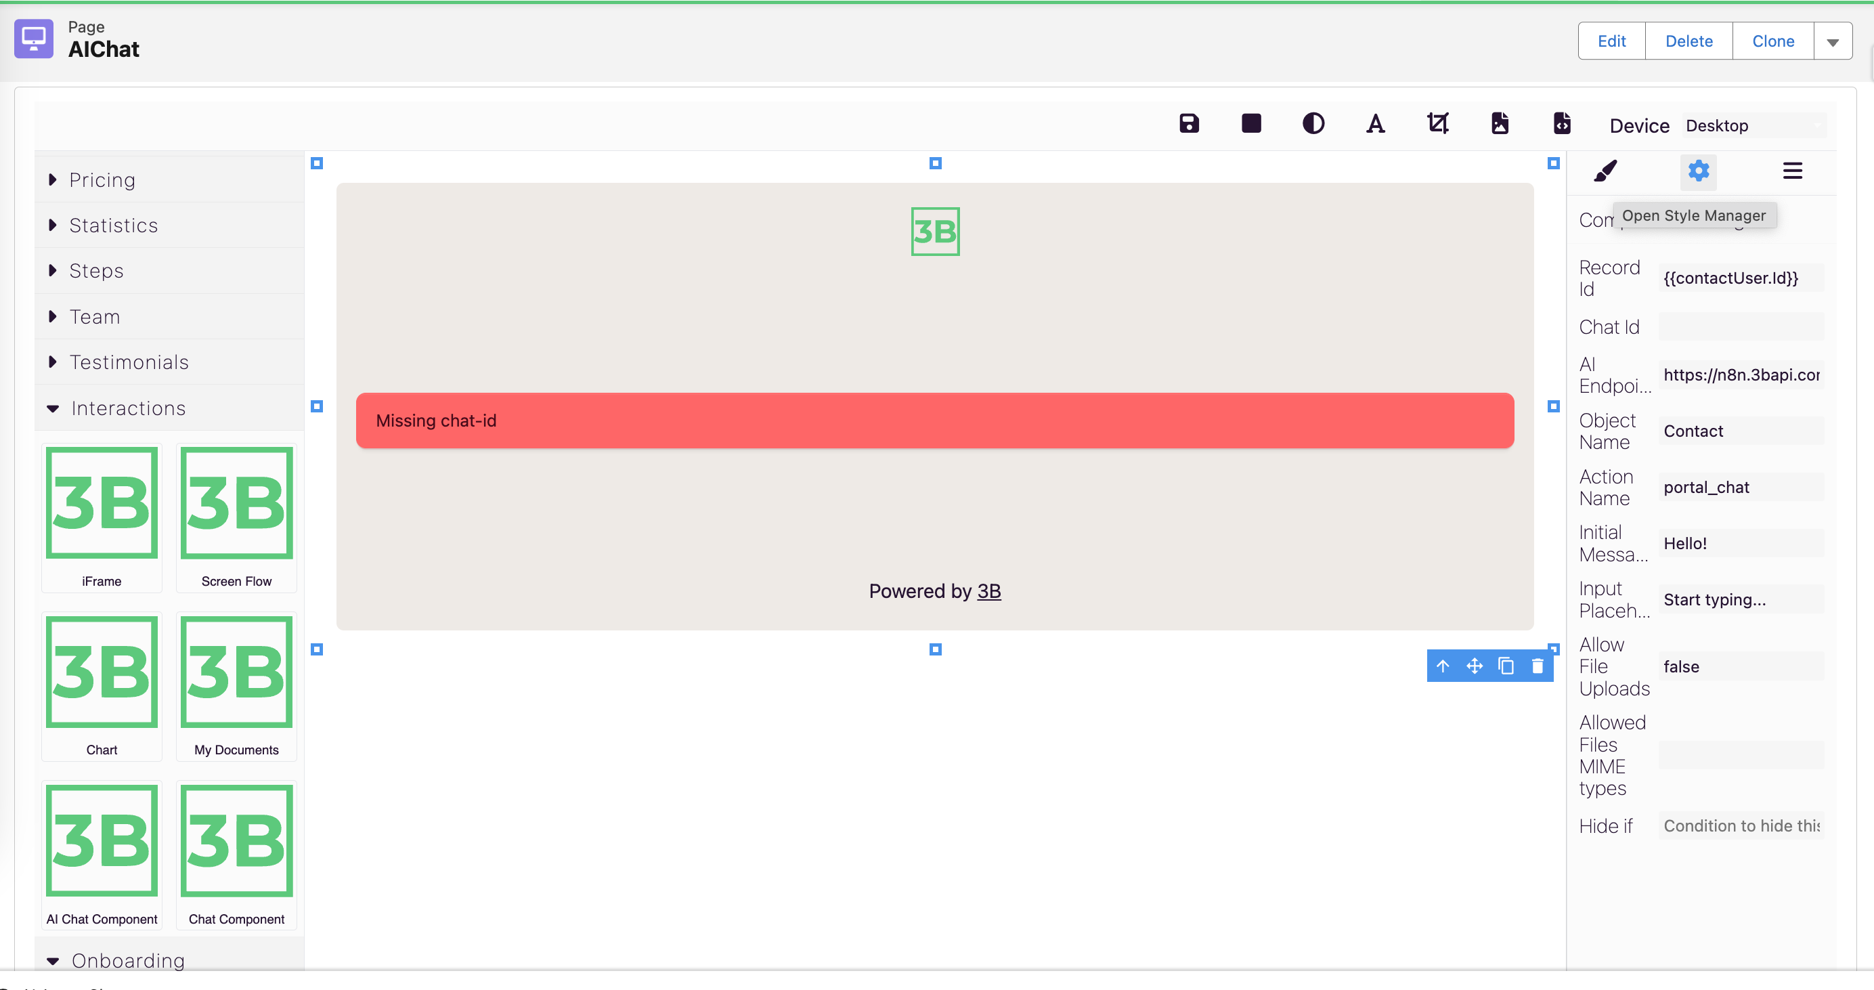
Task: Open the Device Desktop dropdown
Action: [x=1753, y=126]
